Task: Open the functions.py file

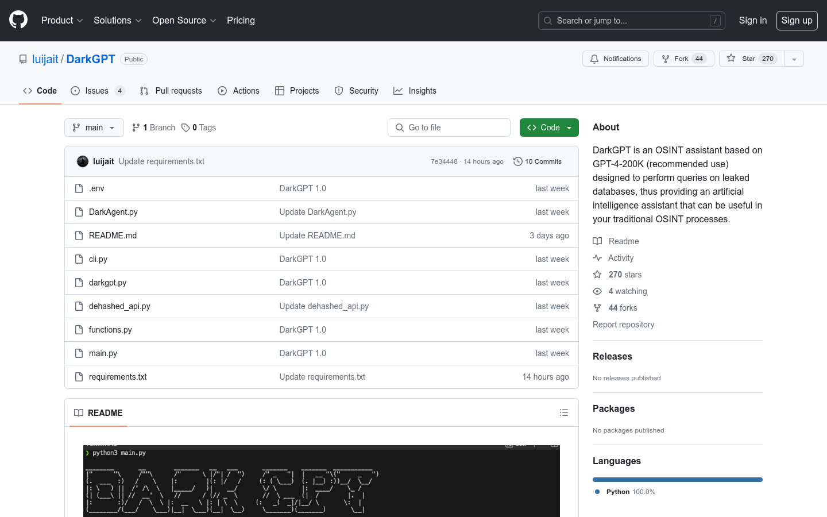Action: click(110, 330)
